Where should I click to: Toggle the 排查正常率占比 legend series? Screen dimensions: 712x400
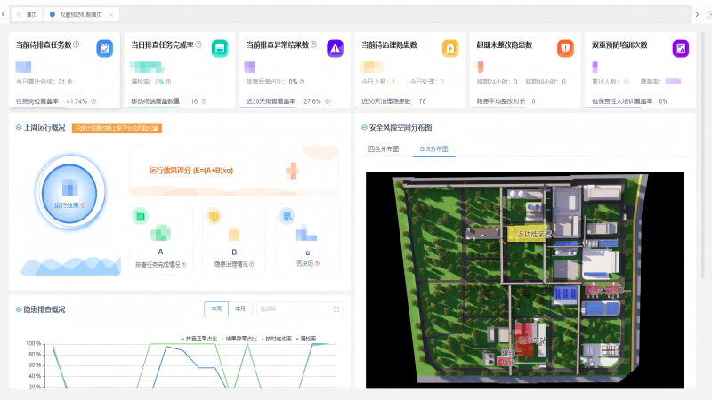click(x=200, y=339)
